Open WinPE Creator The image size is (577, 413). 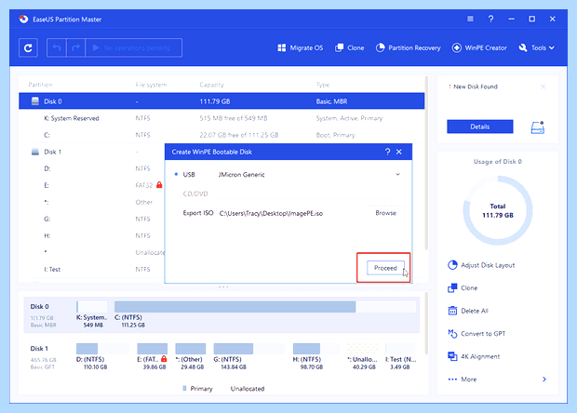(479, 47)
